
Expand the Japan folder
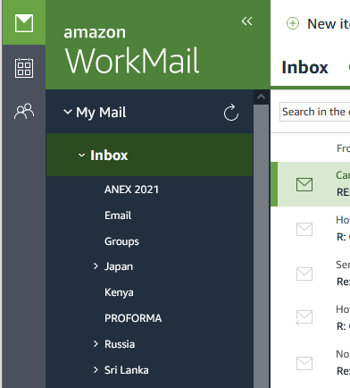coord(96,266)
